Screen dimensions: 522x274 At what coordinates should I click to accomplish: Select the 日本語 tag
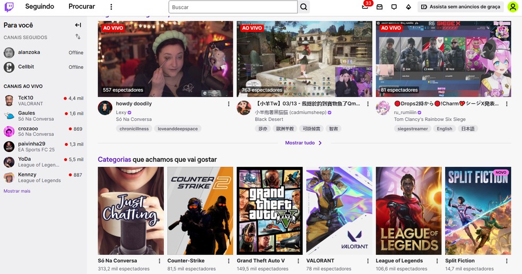[x=468, y=129]
